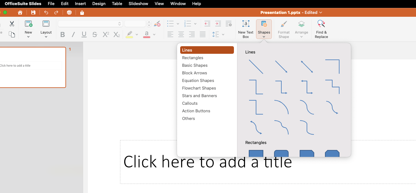Select the Flowchart Shapes category
The width and height of the screenshot is (416, 193).
coord(199,88)
